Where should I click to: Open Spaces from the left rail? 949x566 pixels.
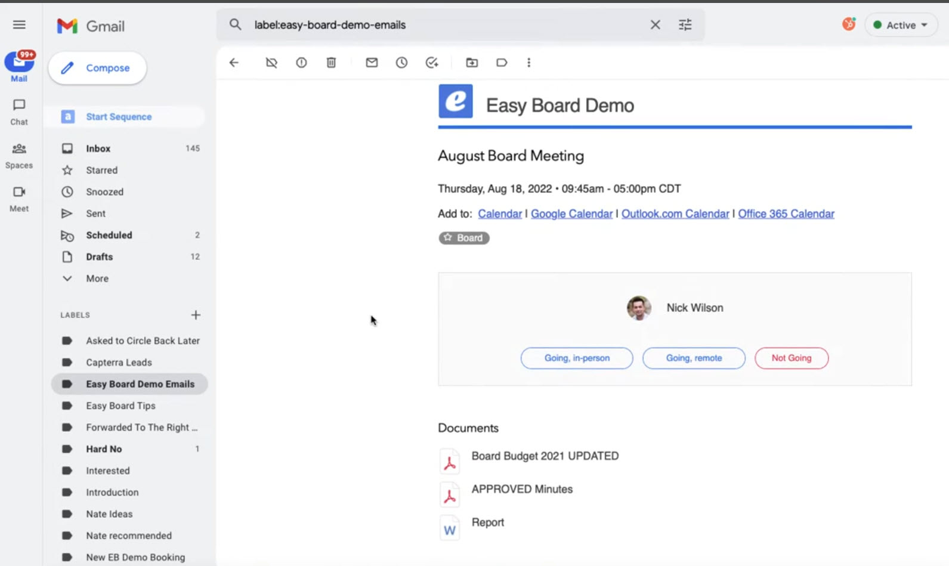pos(19,156)
